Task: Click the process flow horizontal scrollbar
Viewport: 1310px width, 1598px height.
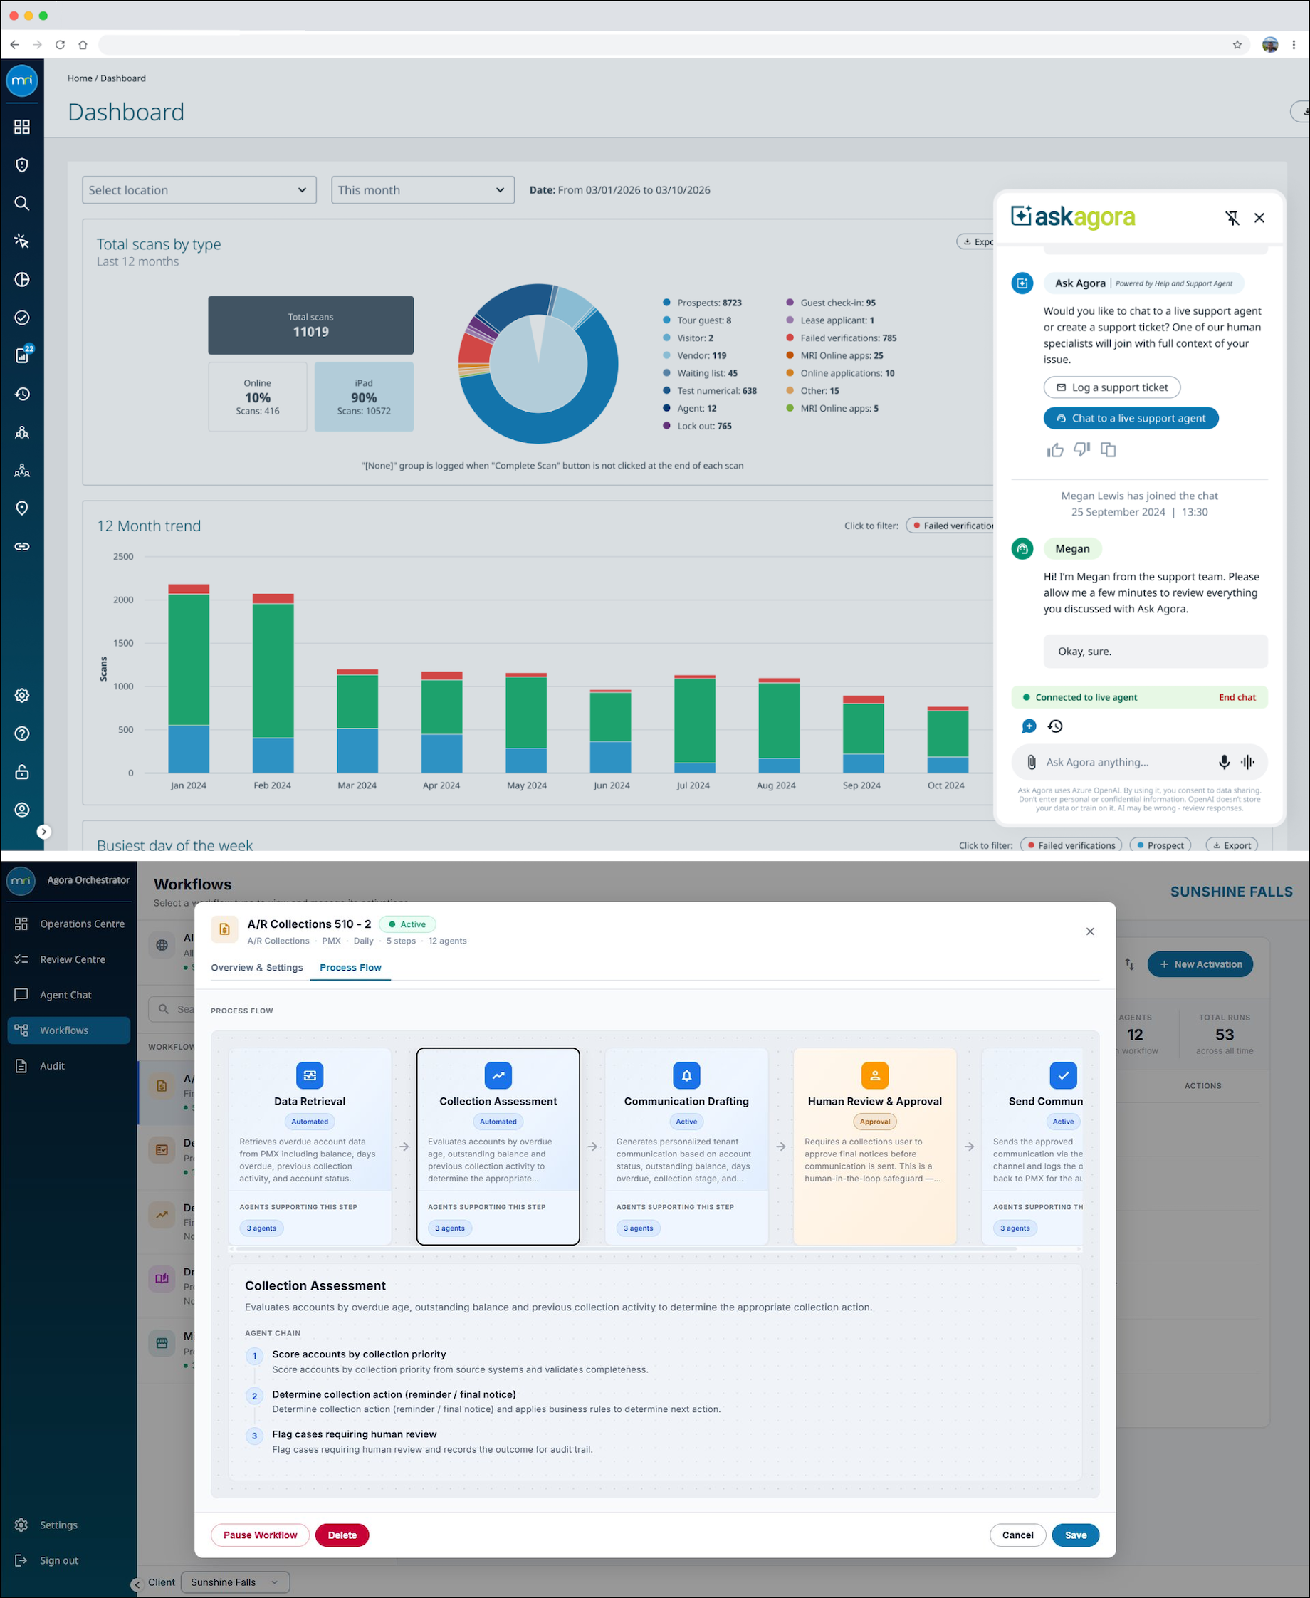Action: [627, 1249]
